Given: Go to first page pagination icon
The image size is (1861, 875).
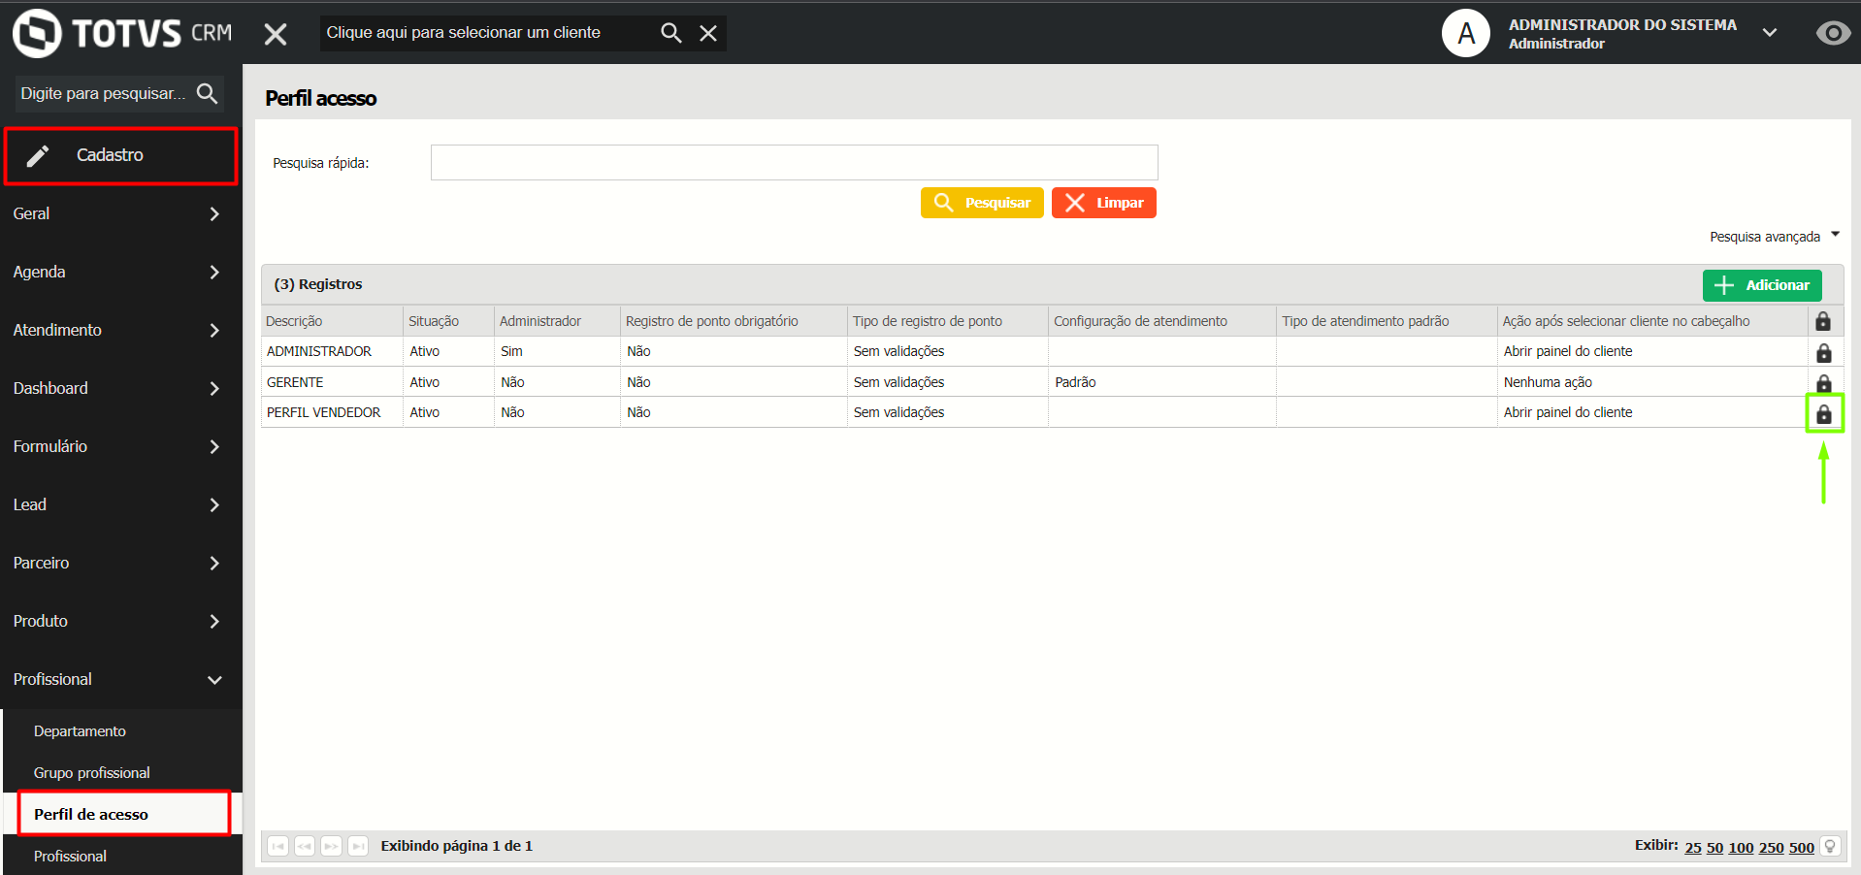Looking at the screenshot, I should (278, 846).
